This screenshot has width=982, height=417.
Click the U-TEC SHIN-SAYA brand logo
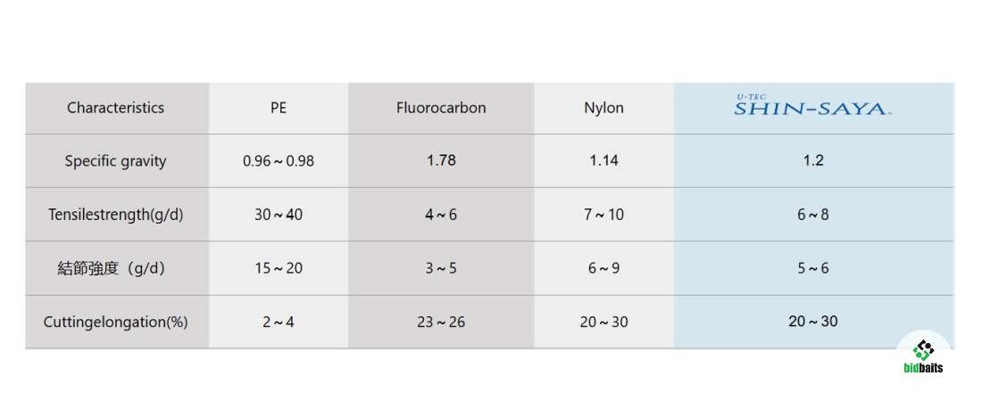811,108
